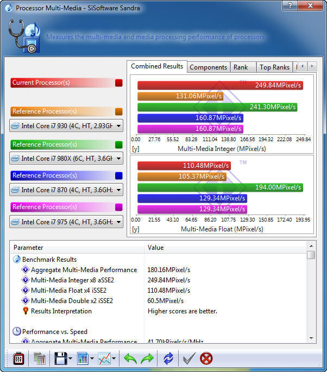Click the Sandra title bar app icon
The height and width of the screenshot is (372, 327).
pos(9,8)
